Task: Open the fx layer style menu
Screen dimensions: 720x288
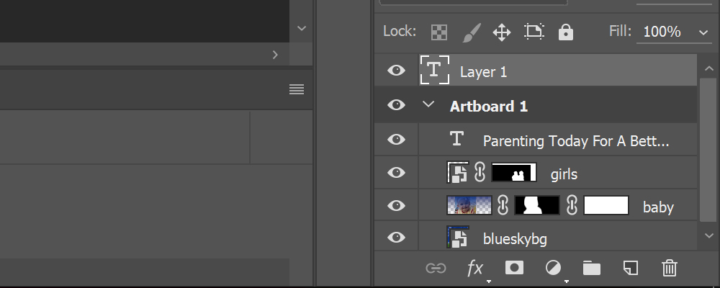Action: pos(475,269)
